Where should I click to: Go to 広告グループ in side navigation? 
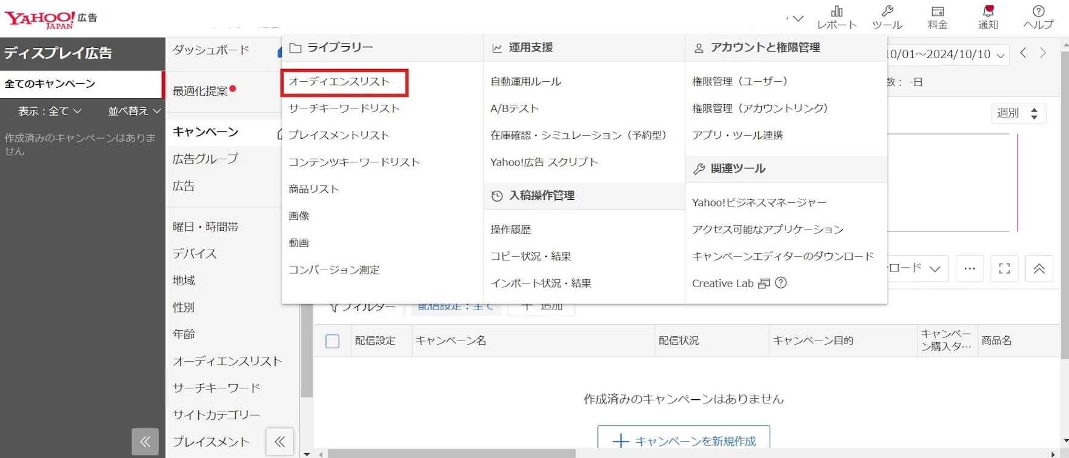pos(205,159)
